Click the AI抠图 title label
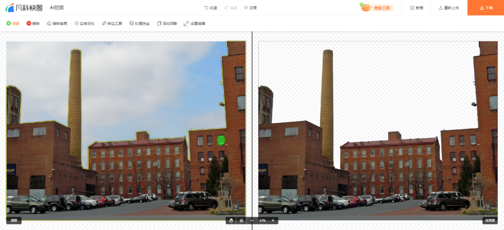This screenshot has width=504, height=230. pyautogui.click(x=56, y=8)
